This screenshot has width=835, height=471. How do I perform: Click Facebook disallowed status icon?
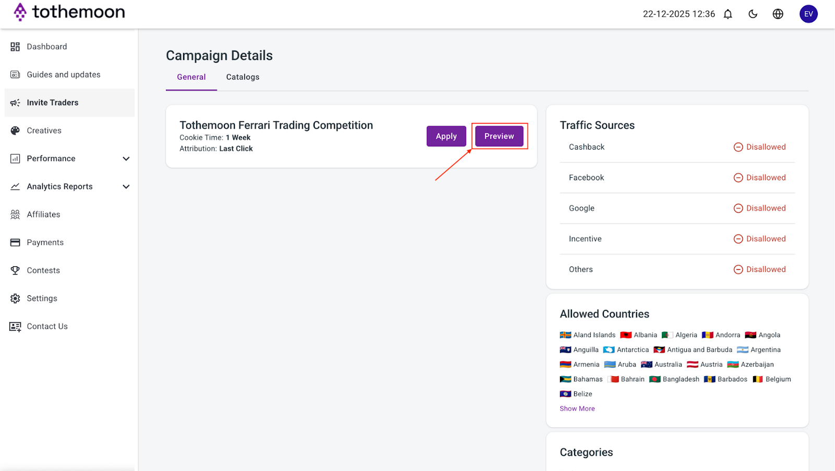click(738, 178)
